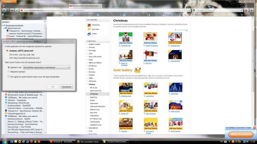Click the Christmas Dog background thumbnail
The image size is (257, 144).
126,38
